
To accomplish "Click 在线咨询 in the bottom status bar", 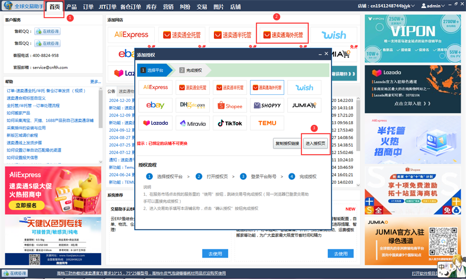I will point(14,273).
